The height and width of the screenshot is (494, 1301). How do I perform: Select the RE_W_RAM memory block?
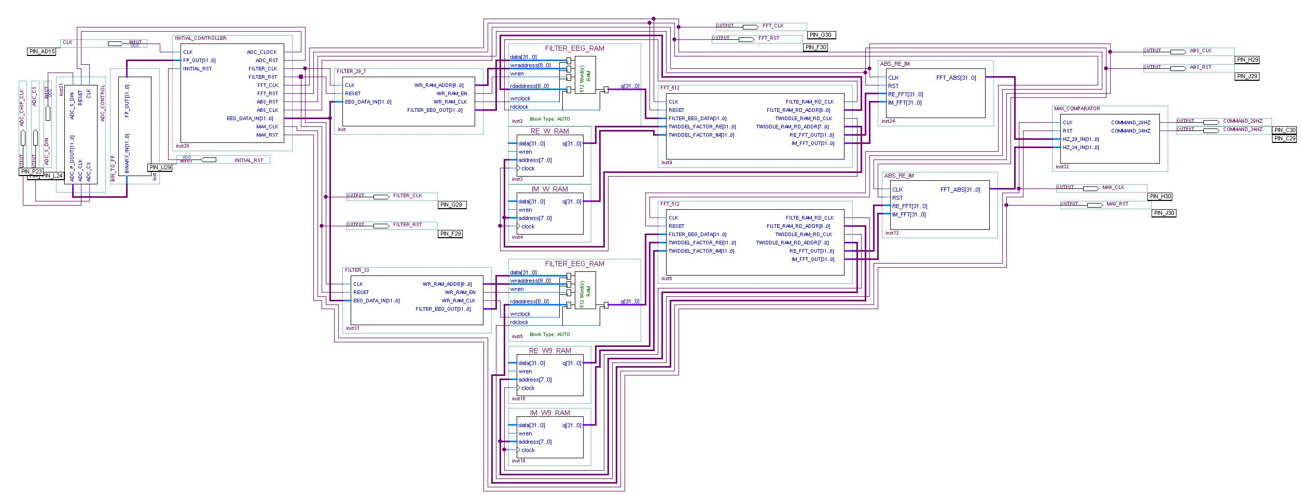550,155
